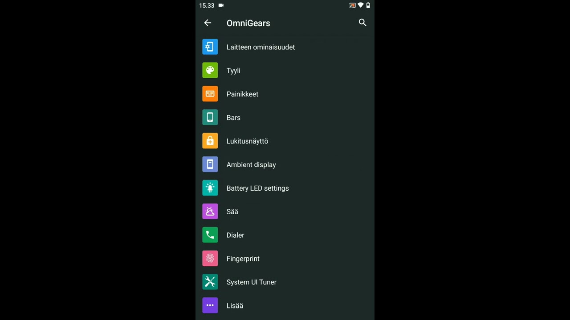Screen dimensions: 570x320
Task: Tap the green phone Dialer icon
Action: pos(210,235)
